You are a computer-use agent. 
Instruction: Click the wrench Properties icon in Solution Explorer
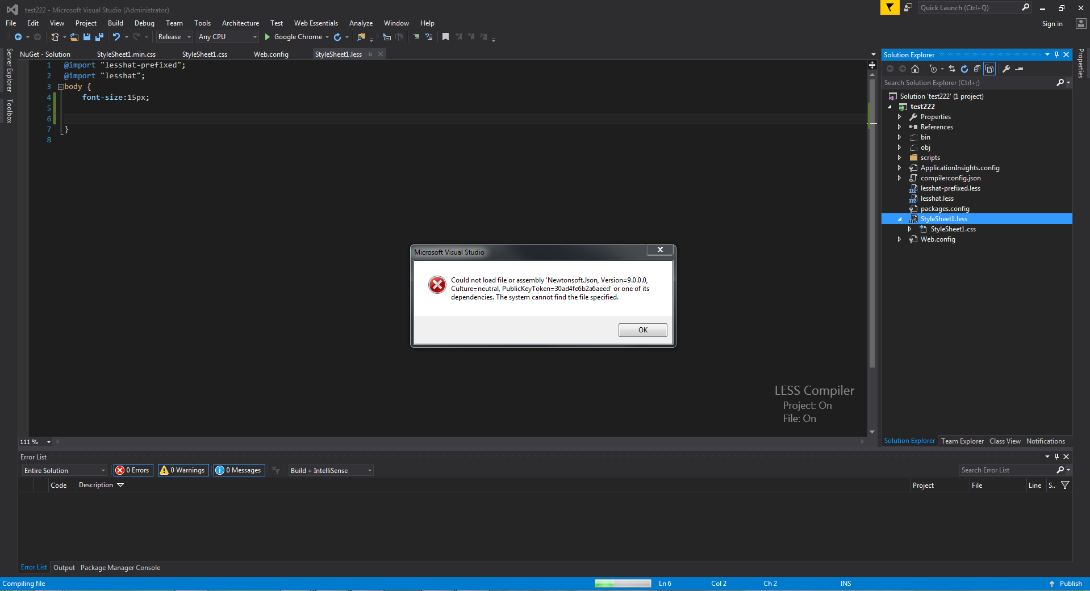[1006, 69]
